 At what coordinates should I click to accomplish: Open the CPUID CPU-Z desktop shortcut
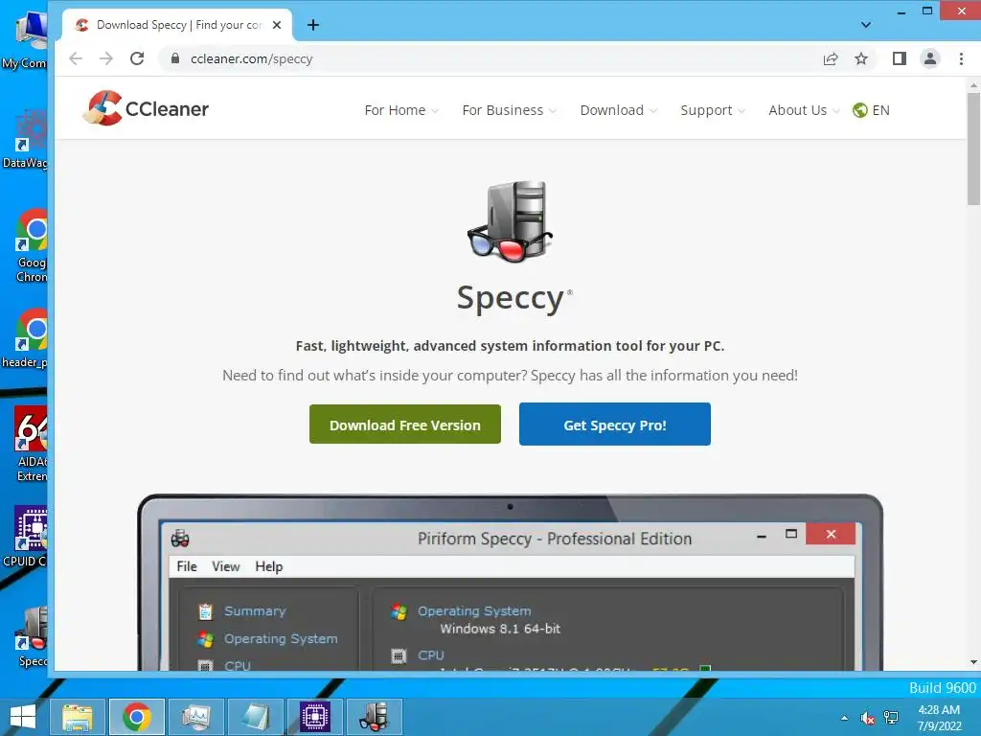tap(26, 537)
